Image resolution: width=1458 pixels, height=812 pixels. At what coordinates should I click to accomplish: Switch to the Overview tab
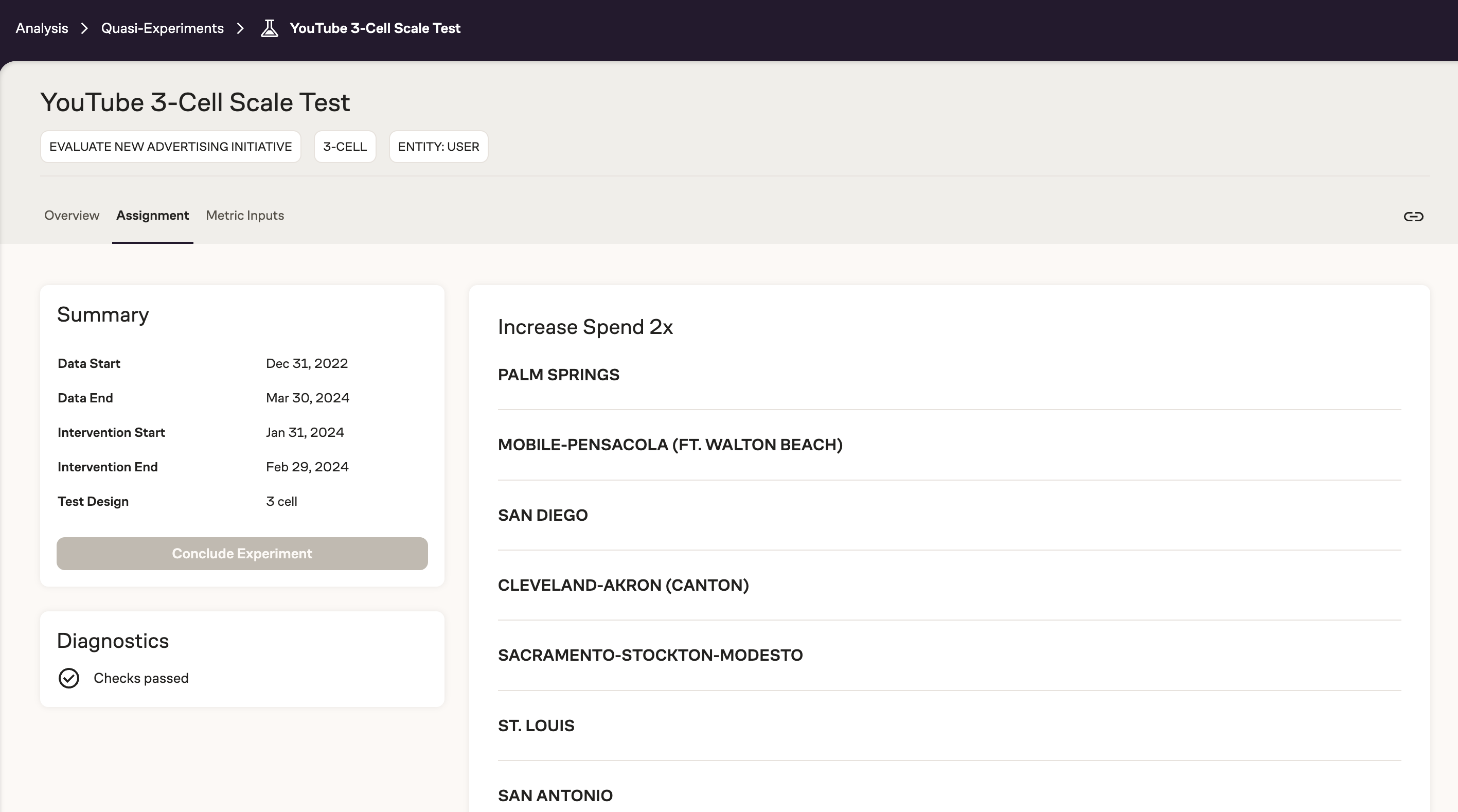tap(72, 215)
